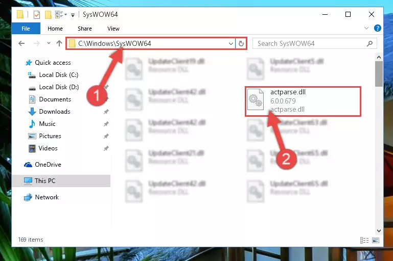Close the SysWOW64 window
The width and height of the screenshot is (393, 261).
(372, 14)
